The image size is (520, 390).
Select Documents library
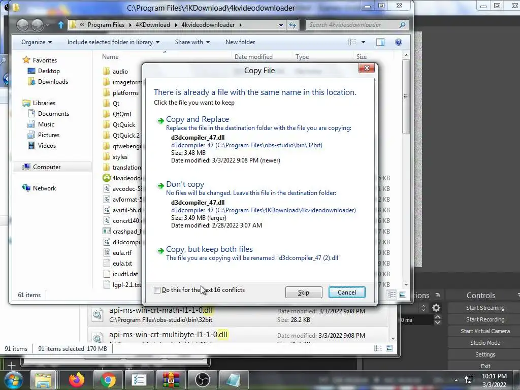[53, 114]
